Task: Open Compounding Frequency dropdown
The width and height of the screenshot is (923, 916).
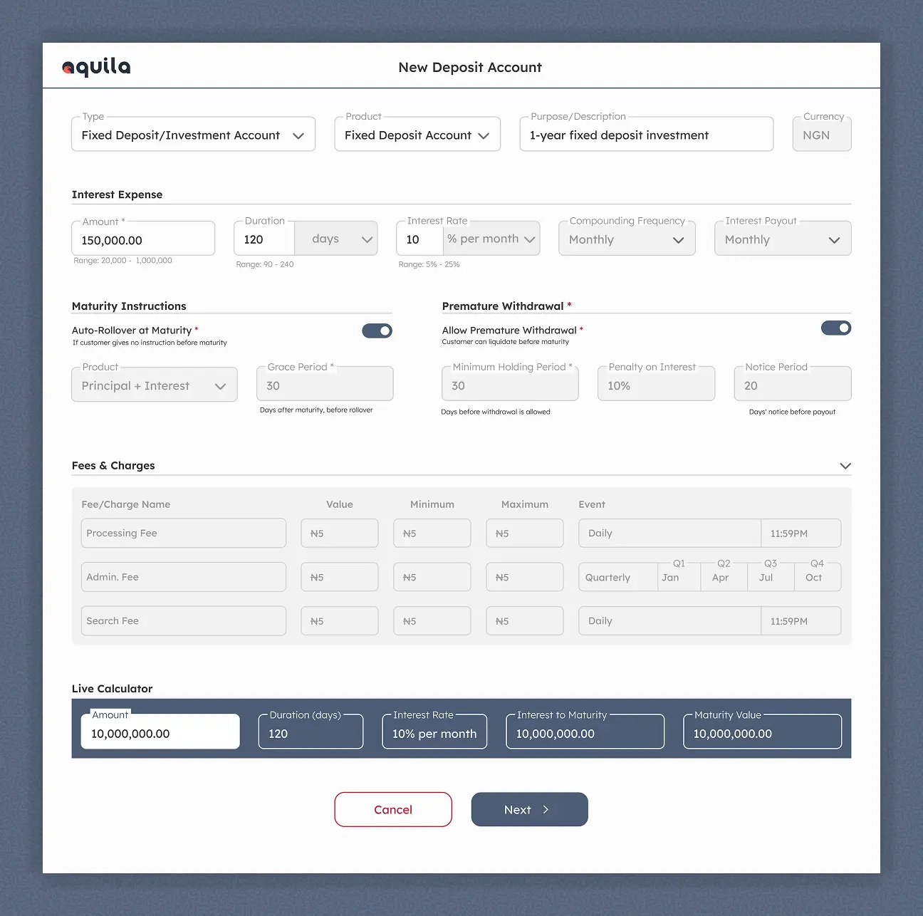Action: [627, 239]
